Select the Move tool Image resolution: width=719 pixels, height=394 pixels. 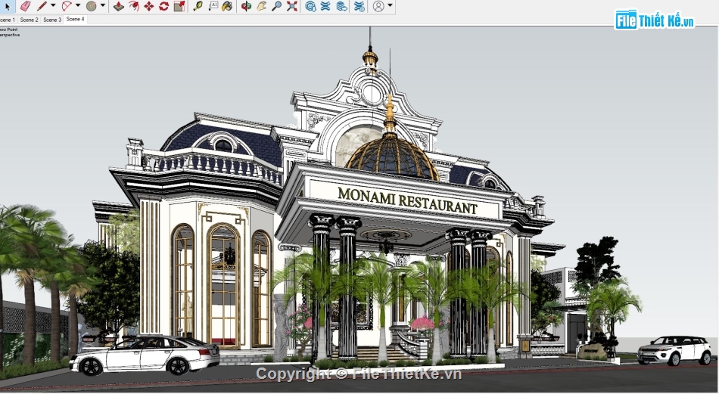point(148,6)
